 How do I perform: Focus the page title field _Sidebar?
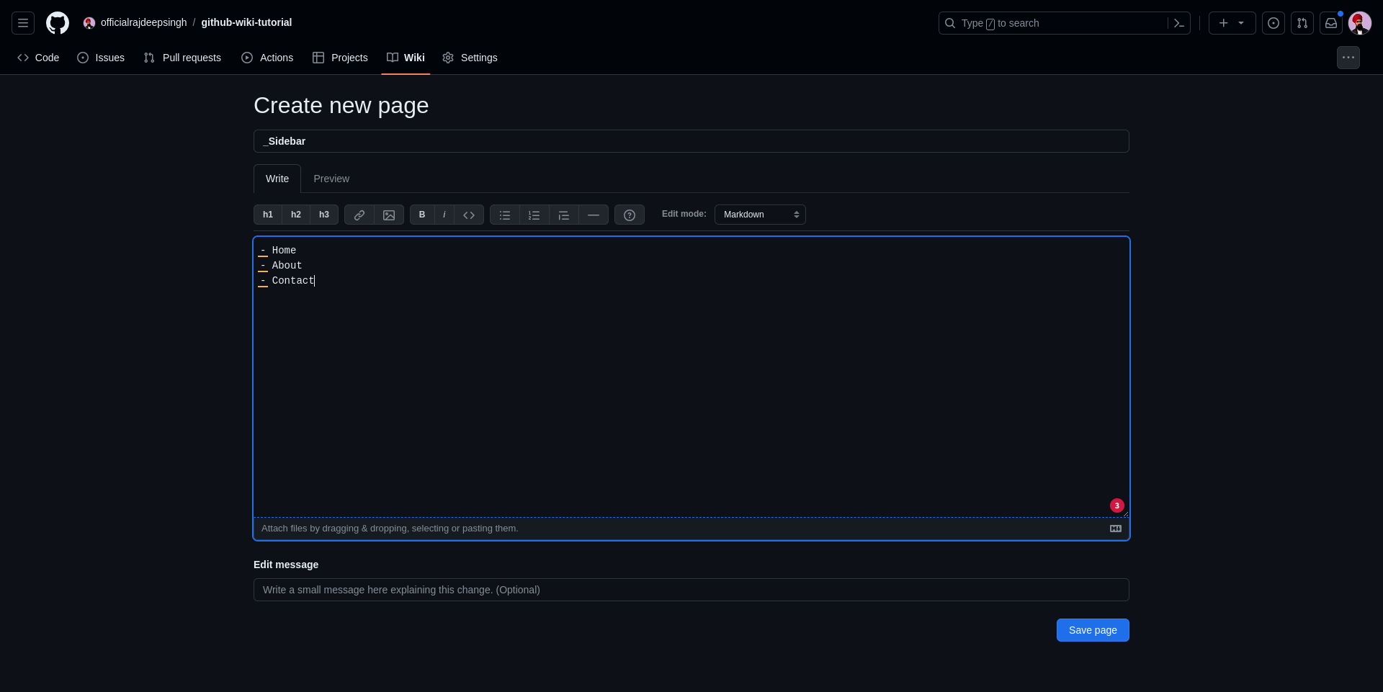tap(691, 141)
